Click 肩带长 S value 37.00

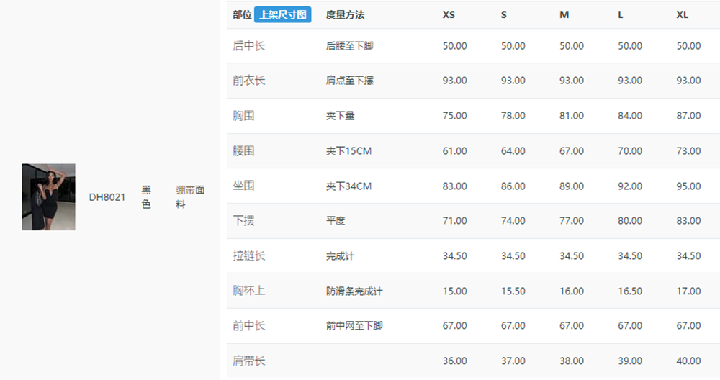pos(513,361)
